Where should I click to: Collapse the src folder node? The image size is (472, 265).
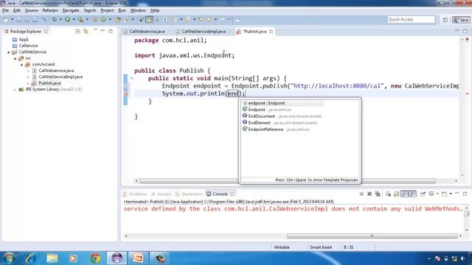click(x=15, y=58)
